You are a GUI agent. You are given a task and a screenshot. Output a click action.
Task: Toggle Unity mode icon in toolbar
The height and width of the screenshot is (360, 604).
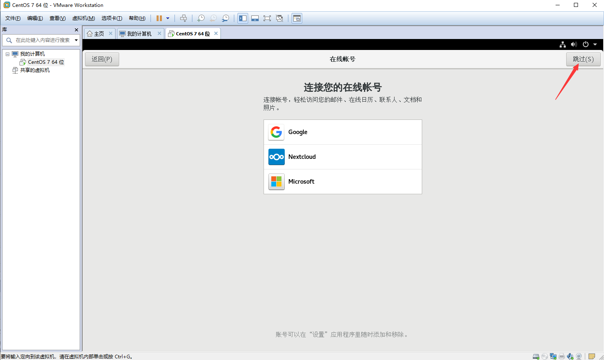(279, 18)
